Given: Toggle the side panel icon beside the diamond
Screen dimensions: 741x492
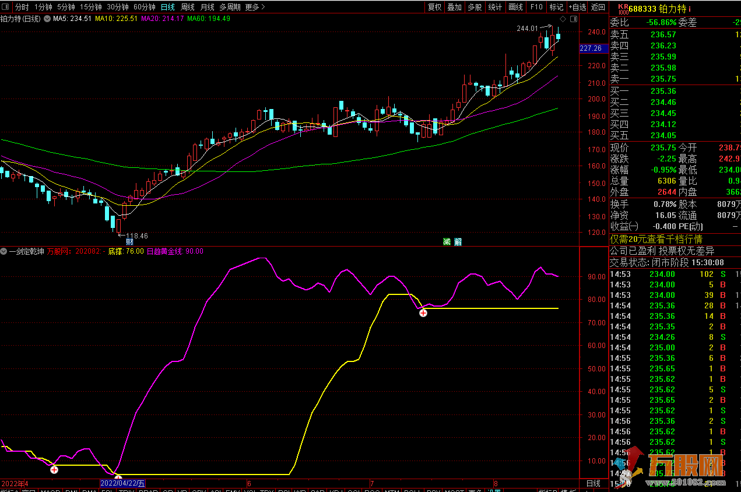Looking at the screenshot, I should coord(574,19).
